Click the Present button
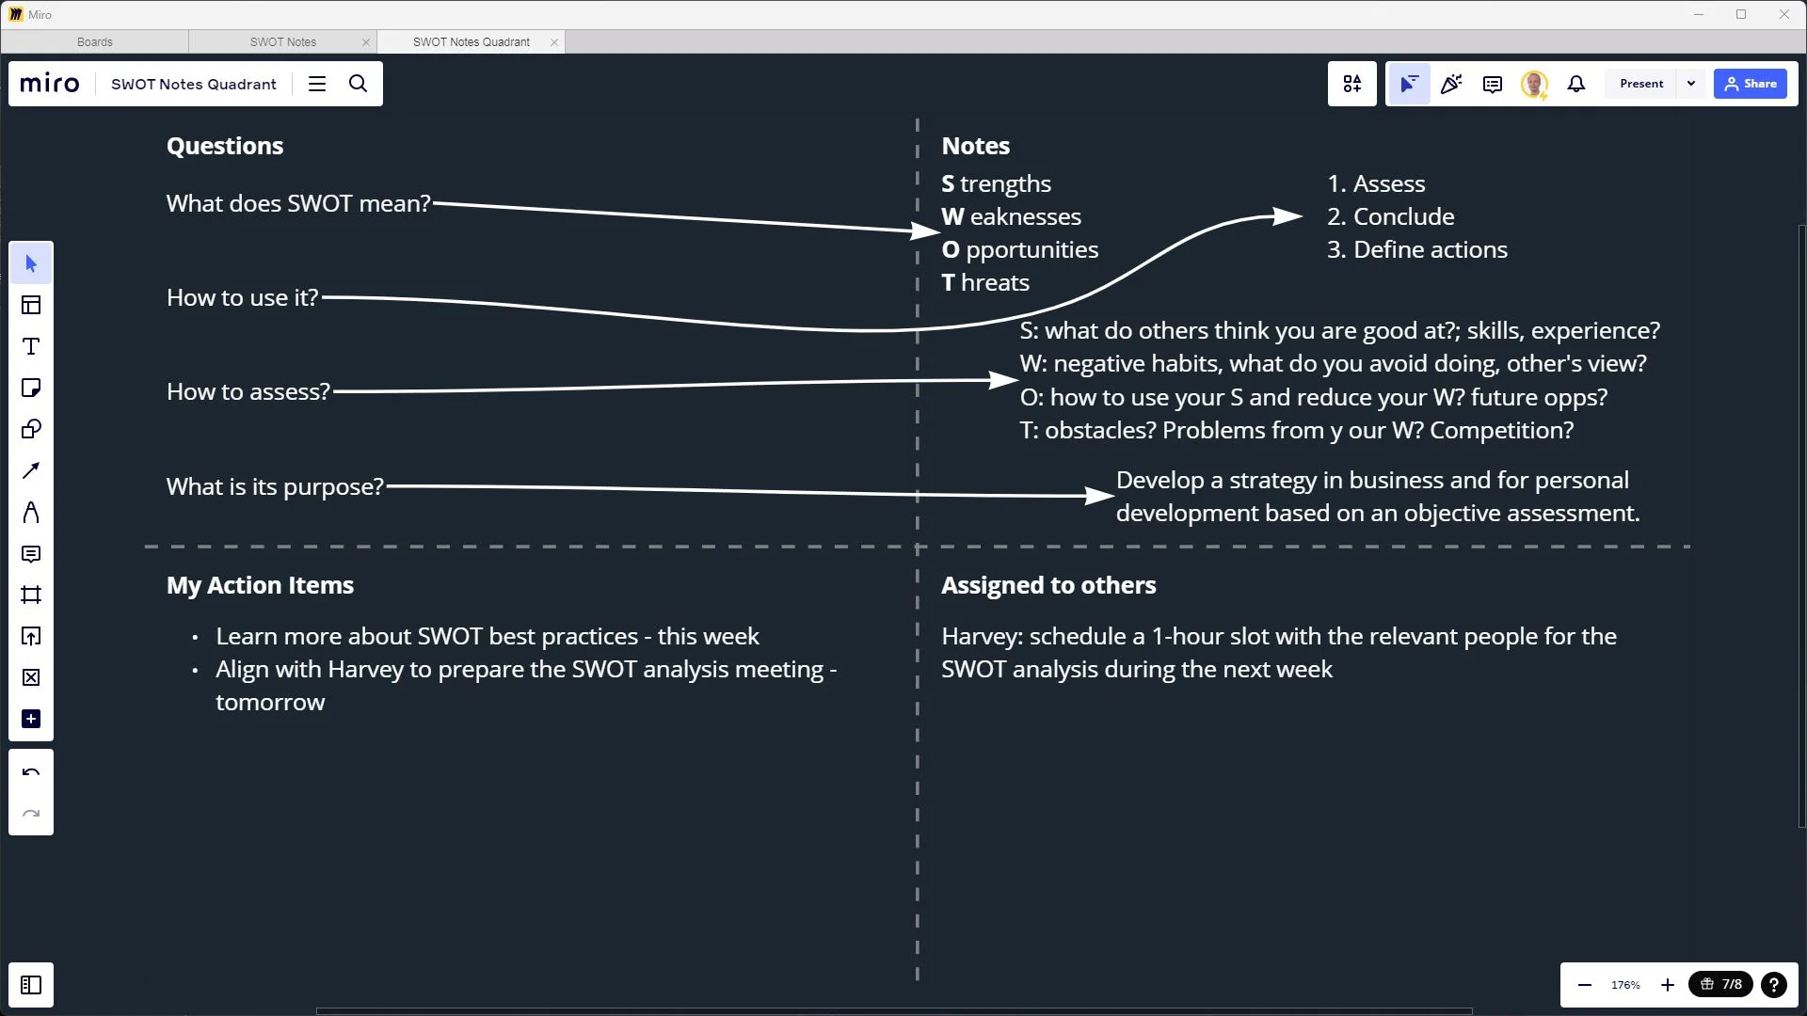 [x=1641, y=84]
